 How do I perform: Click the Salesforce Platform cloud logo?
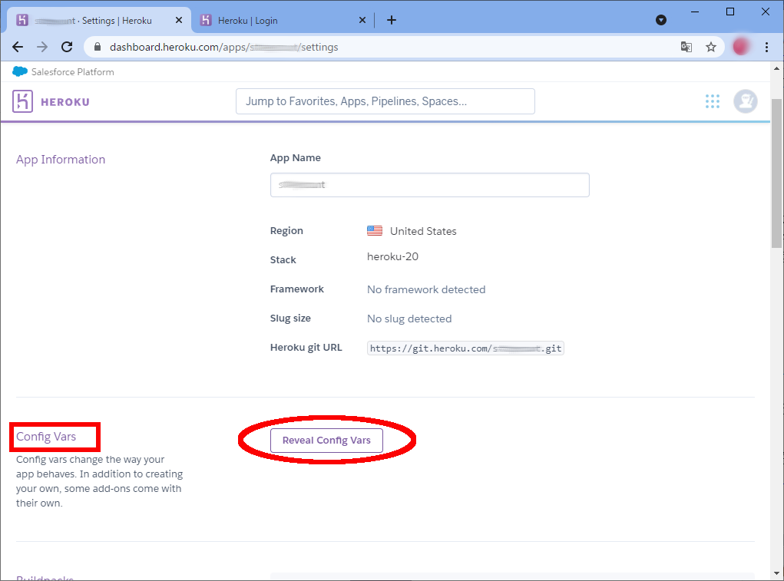[20, 71]
